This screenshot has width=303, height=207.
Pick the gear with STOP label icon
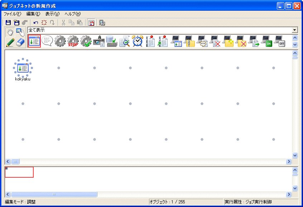(73, 41)
